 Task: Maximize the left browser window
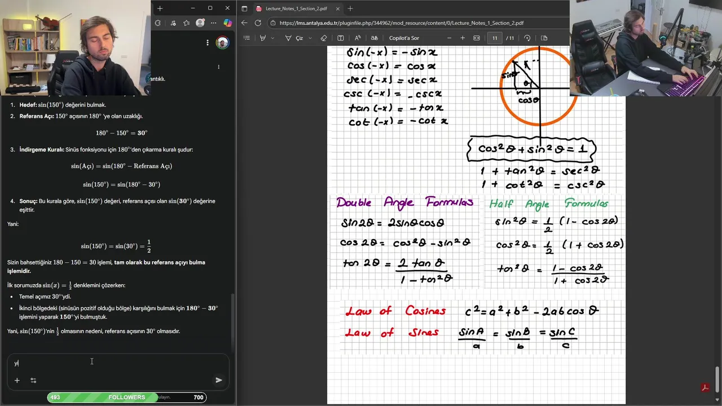pyautogui.click(x=210, y=8)
